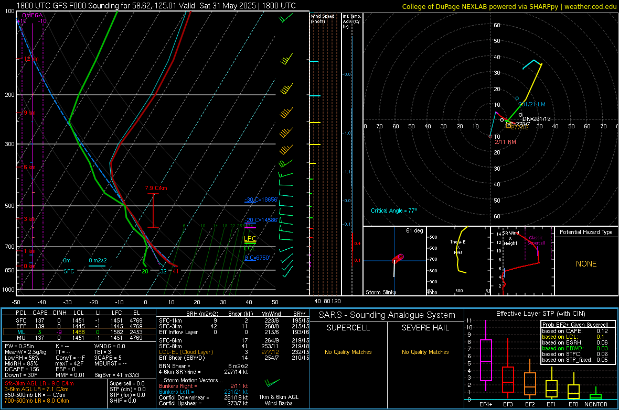Click the maxT = 42F value
The width and height of the screenshot is (619, 410).
69,363
